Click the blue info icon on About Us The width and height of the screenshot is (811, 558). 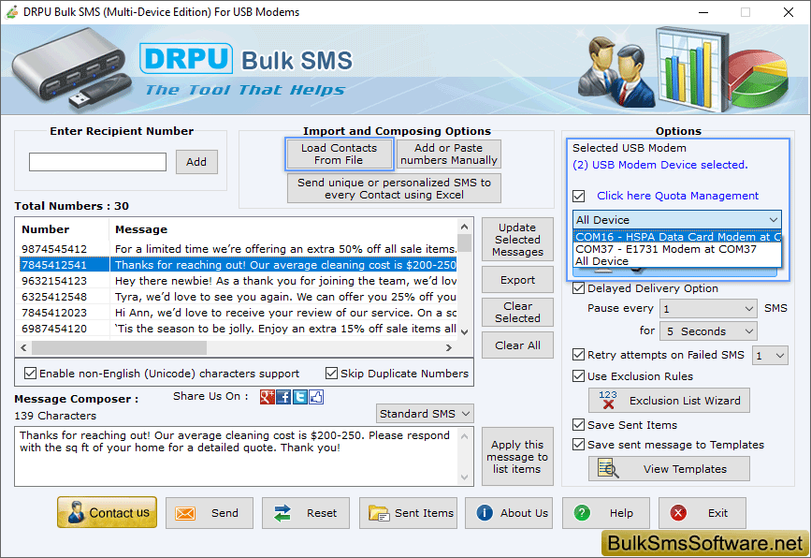point(485,513)
